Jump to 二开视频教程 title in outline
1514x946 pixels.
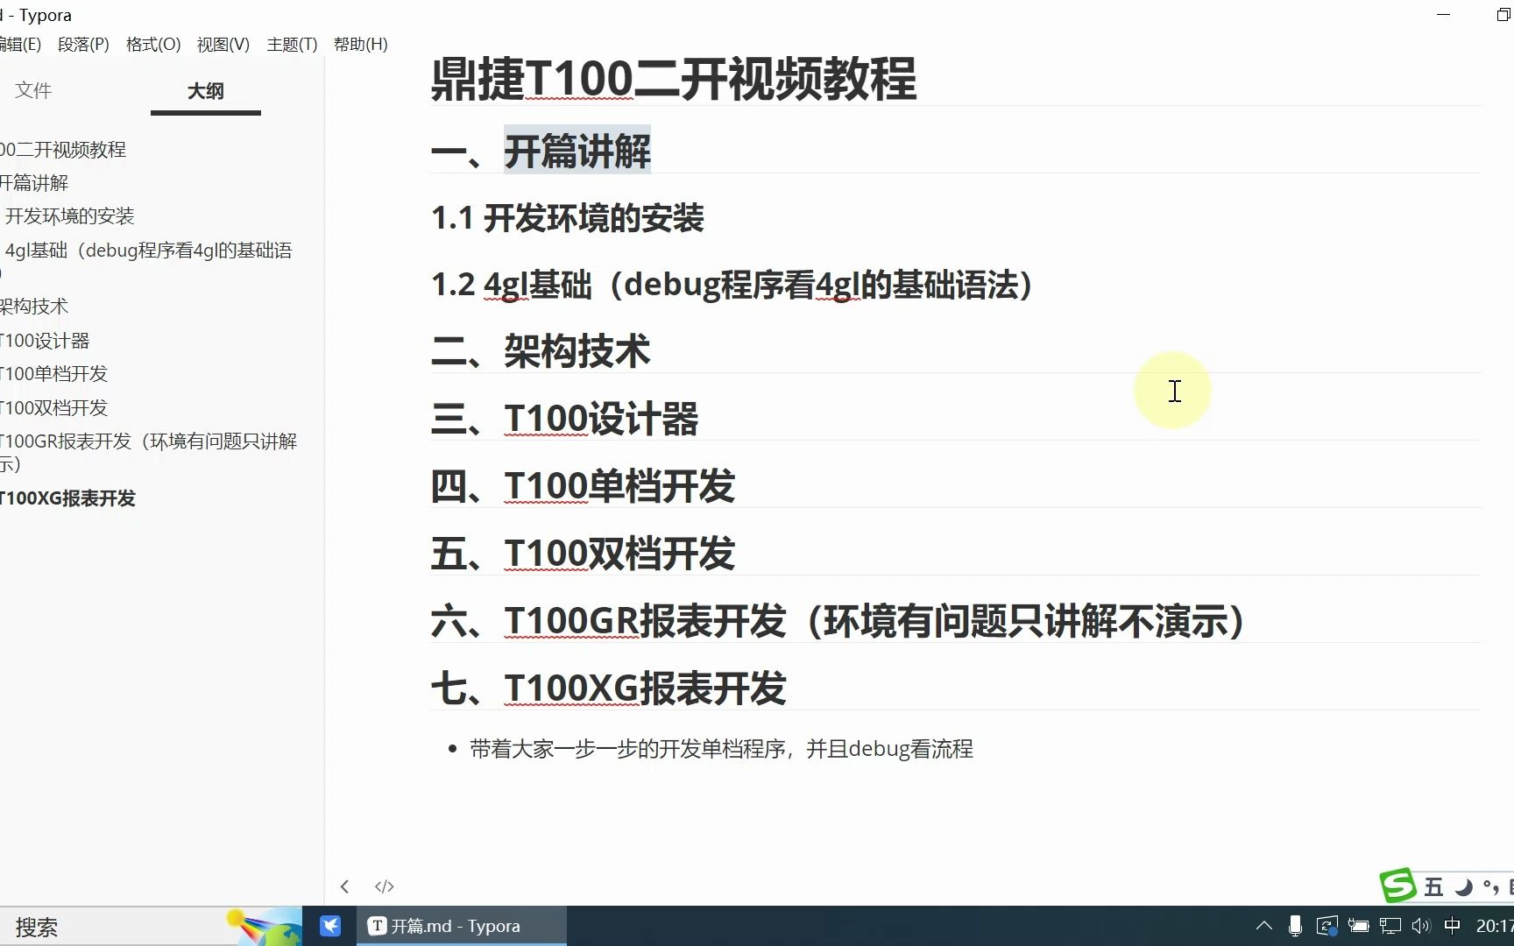63,150
